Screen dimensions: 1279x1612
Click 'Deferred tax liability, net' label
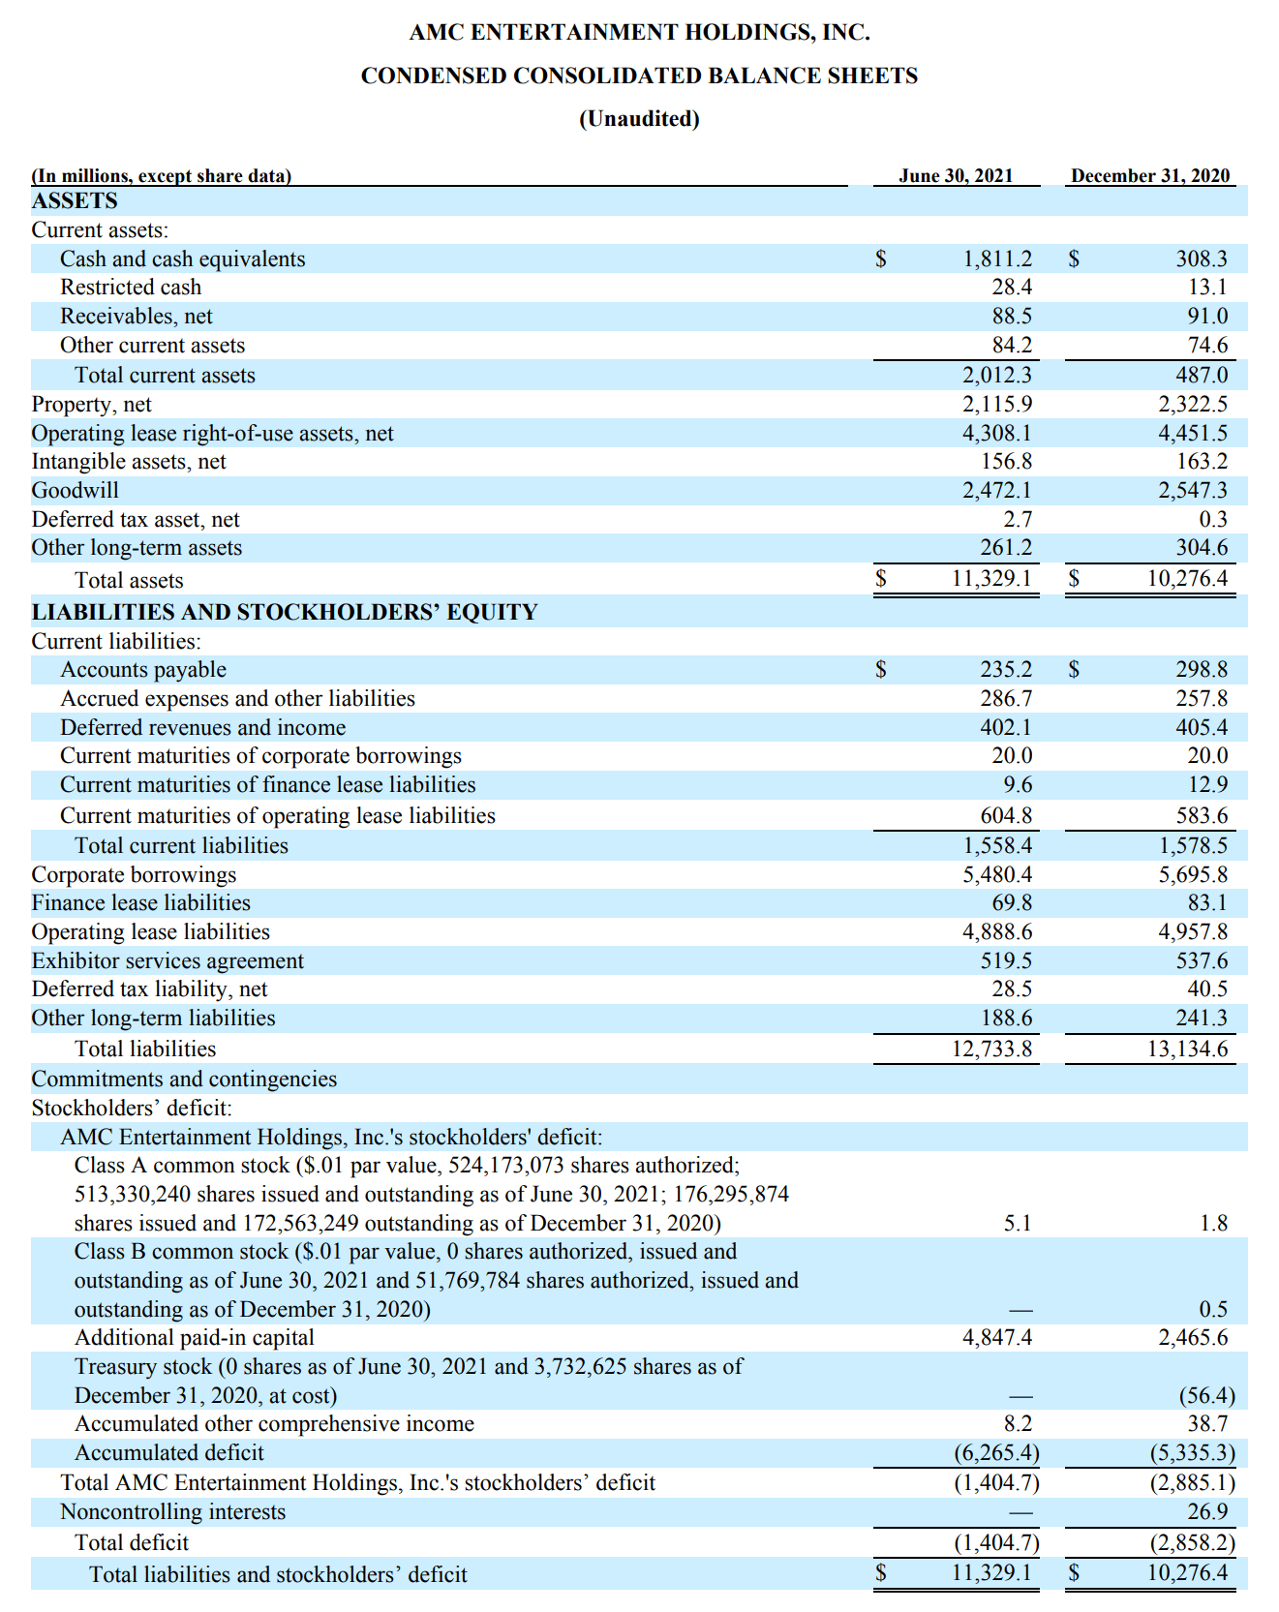[150, 989]
